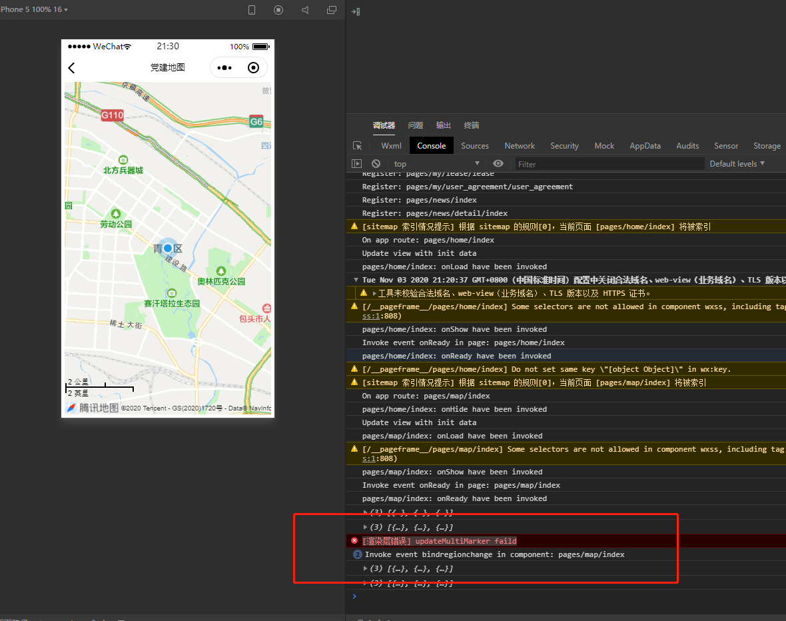Click the 劳动公园 park marker
This screenshot has height=621, width=786.
click(x=116, y=214)
